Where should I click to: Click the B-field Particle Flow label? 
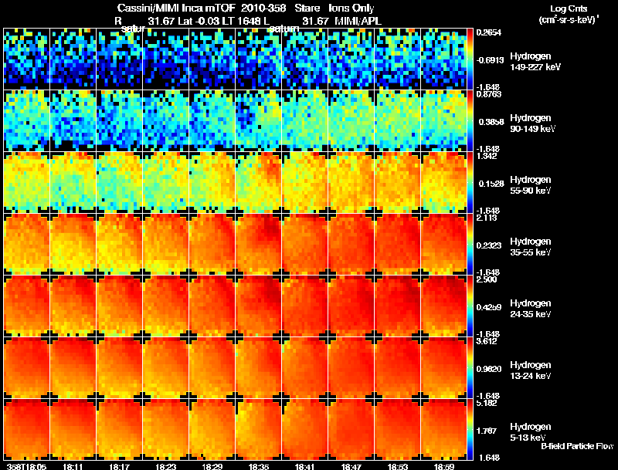tap(577, 446)
